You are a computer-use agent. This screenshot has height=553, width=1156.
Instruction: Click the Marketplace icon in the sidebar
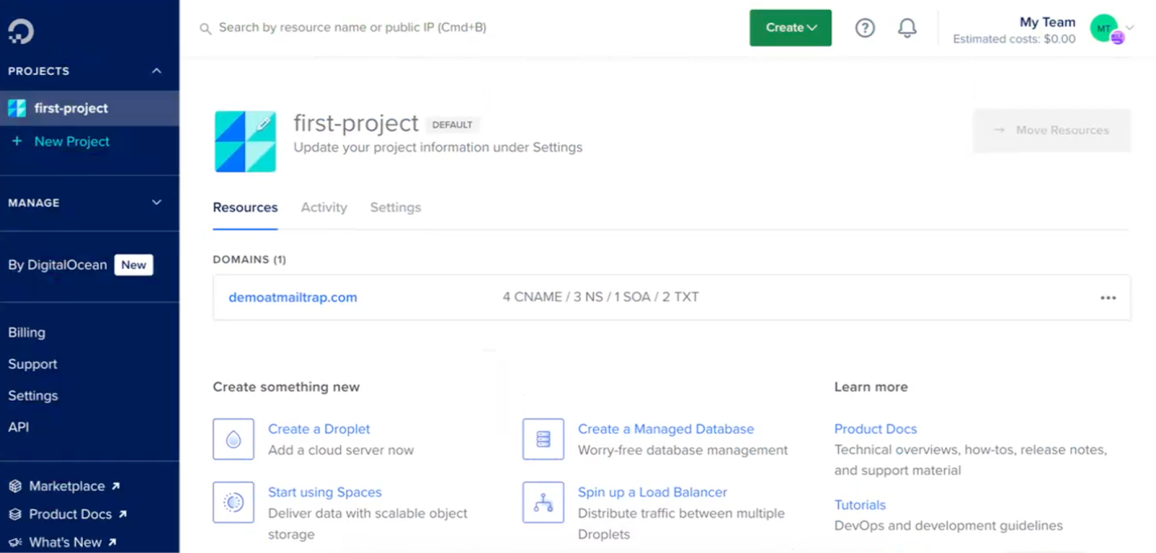click(15, 487)
